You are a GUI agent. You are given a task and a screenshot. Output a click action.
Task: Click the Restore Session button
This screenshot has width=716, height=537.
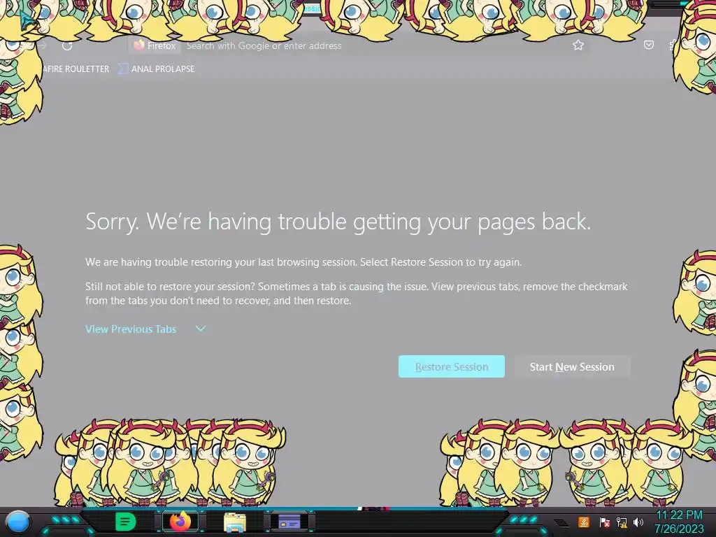coord(451,366)
